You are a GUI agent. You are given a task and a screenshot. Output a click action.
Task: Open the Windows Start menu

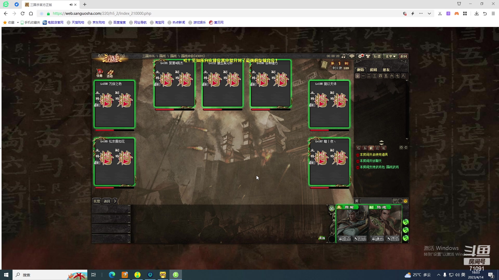(6, 275)
